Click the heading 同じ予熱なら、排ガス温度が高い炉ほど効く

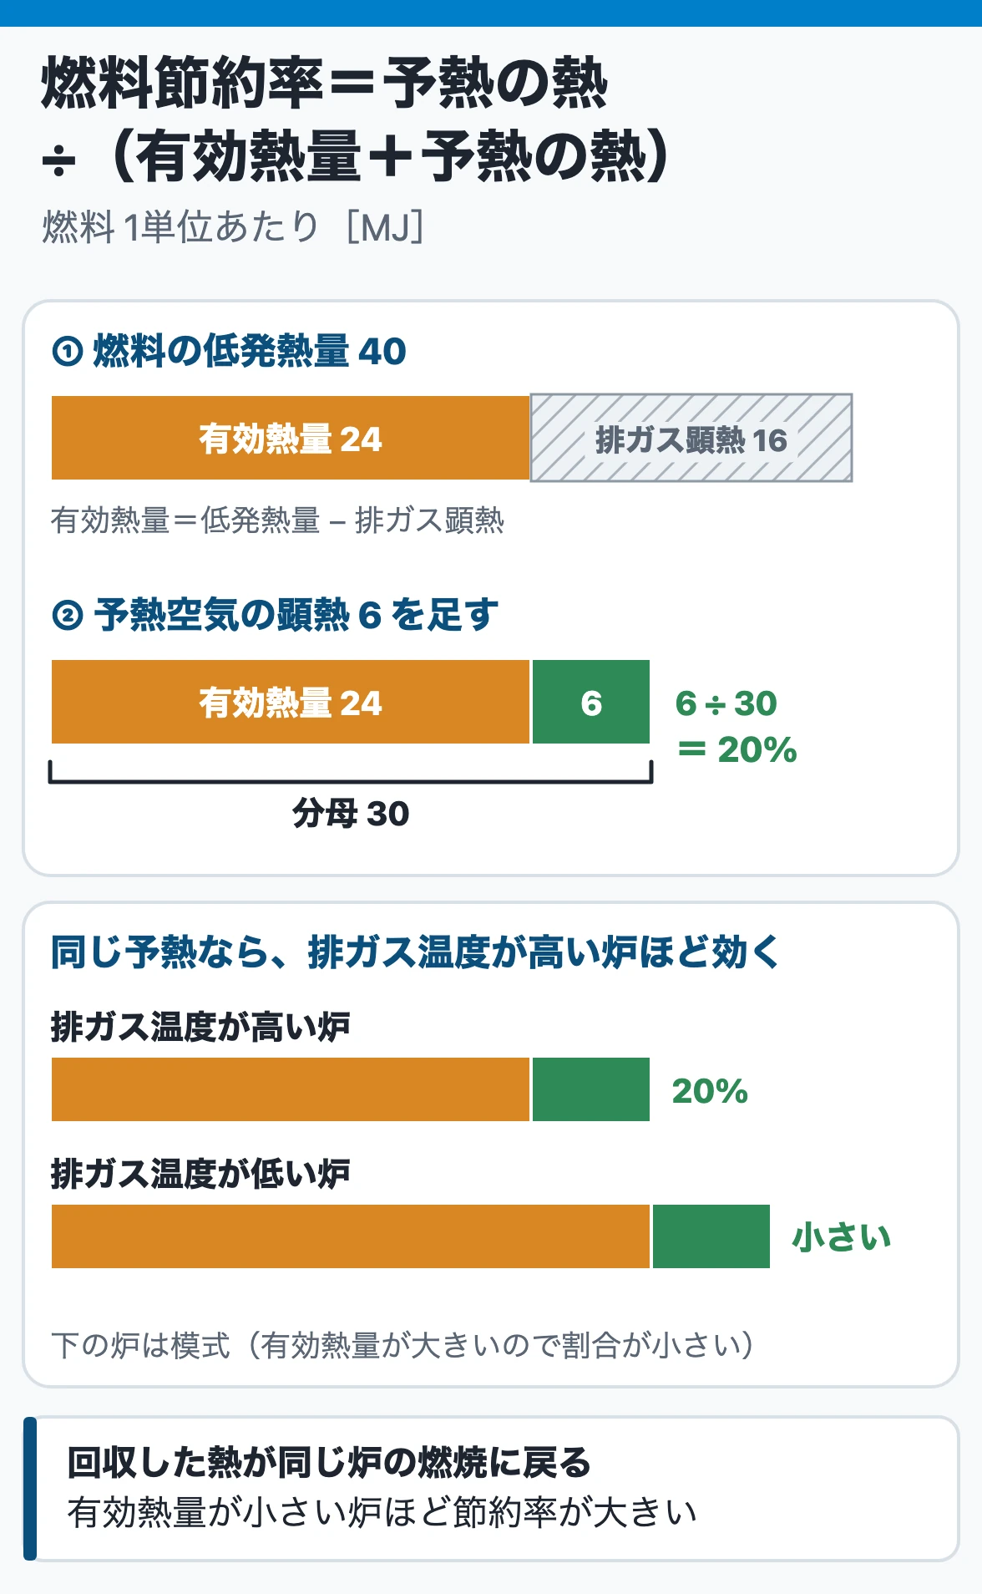[415, 952]
